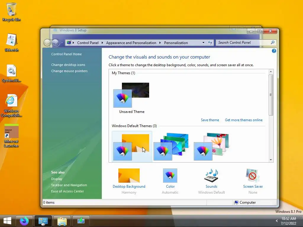This screenshot has height=227, width=303.
Task: Go to Appearance and Personalization breadcrumb
Action: pos(131,43)
